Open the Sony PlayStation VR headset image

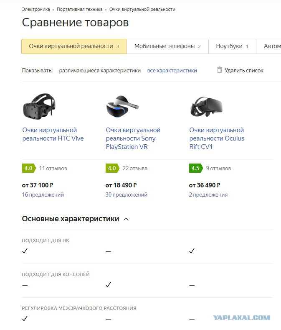point(122,107)
